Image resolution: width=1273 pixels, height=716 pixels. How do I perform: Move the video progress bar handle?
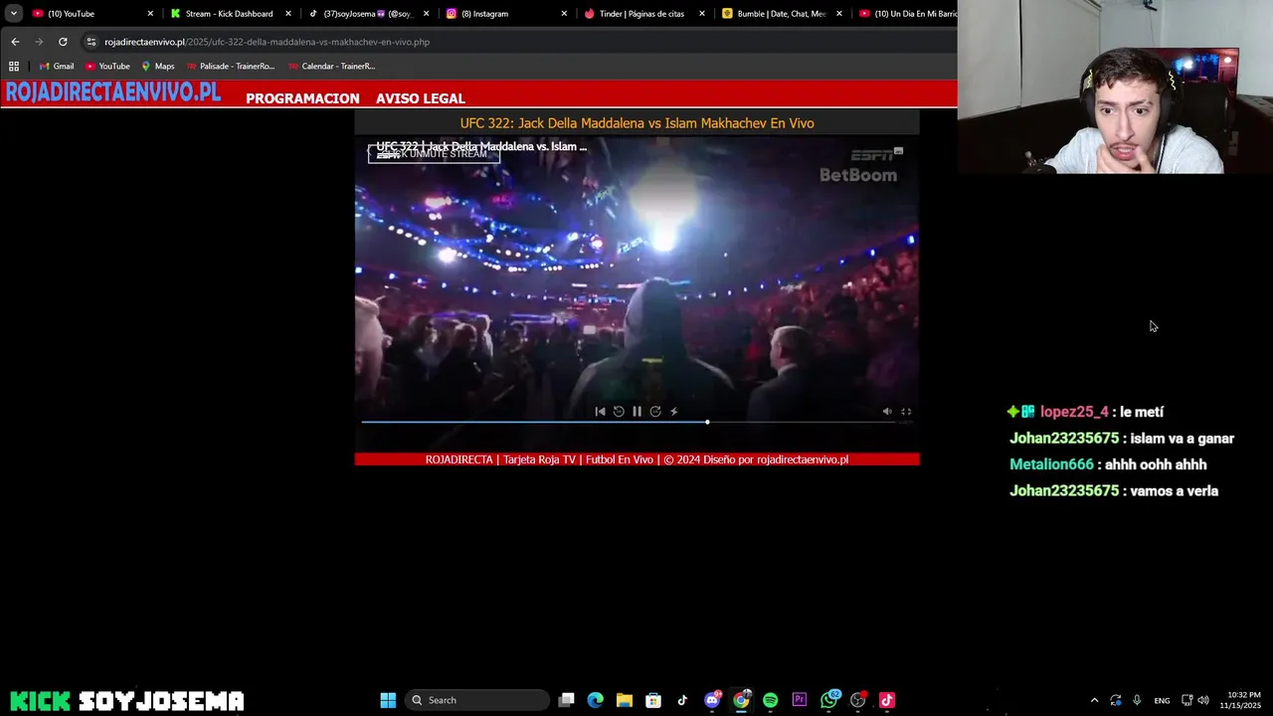(707, 423)
